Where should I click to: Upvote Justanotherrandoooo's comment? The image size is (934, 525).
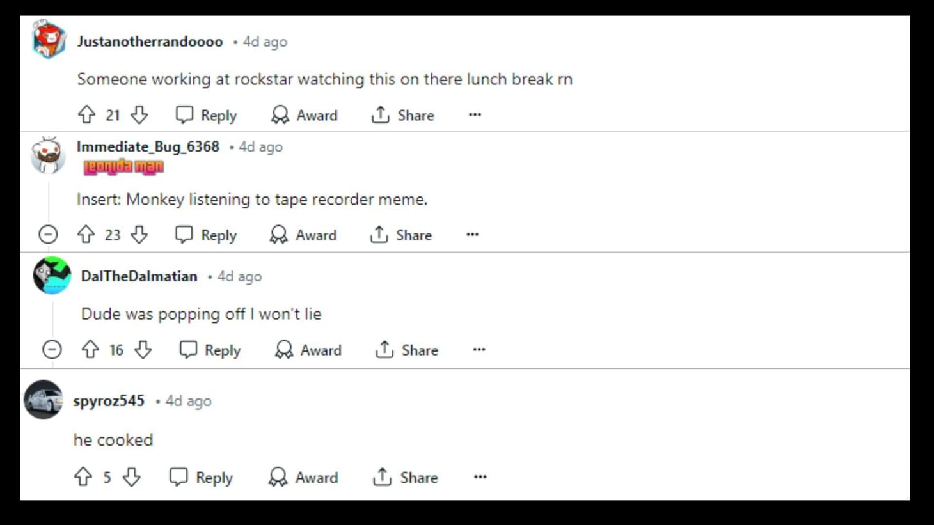pos(86,115)
